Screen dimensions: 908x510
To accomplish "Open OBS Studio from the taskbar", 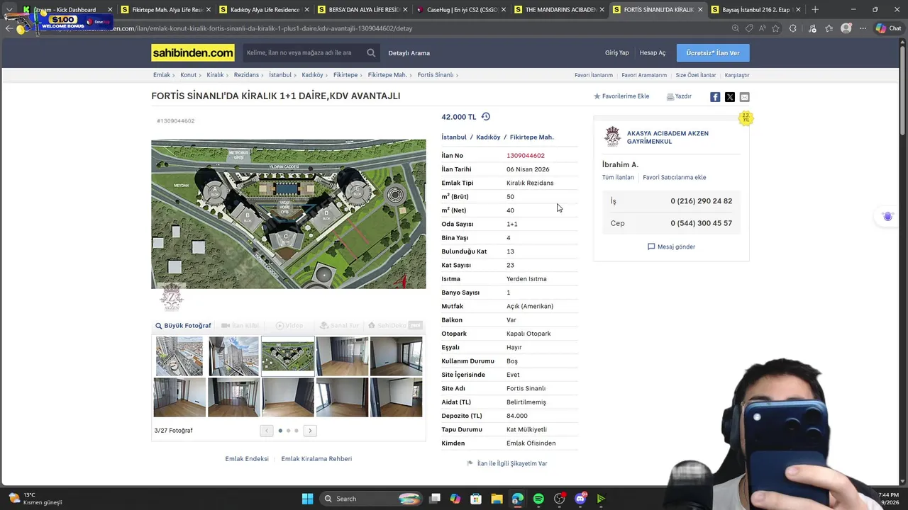I will [560, 499].
